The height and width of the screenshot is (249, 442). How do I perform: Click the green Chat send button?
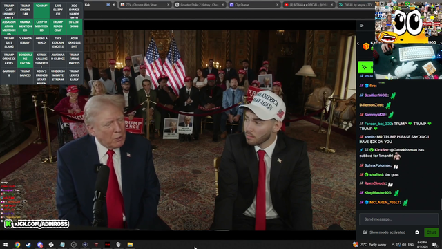pos(431,232)
